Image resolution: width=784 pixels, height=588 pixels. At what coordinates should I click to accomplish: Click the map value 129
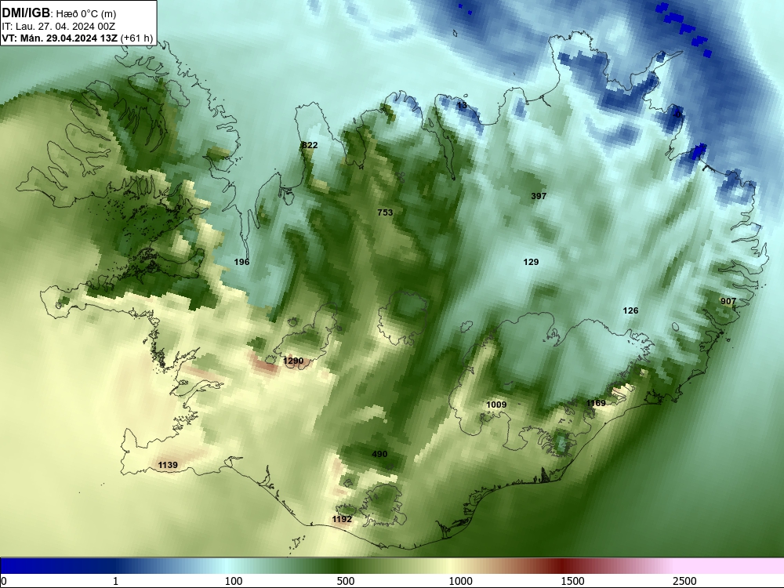(531, 262)
